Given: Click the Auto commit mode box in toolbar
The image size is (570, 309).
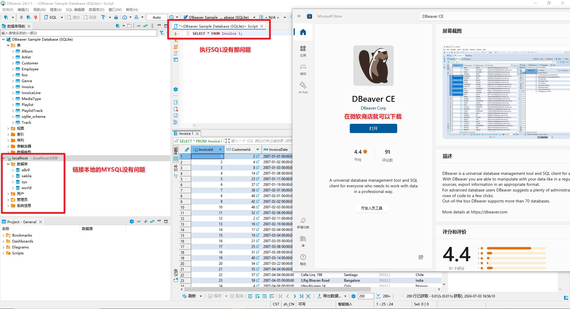Looking at the screenshot, I should 157,17.
